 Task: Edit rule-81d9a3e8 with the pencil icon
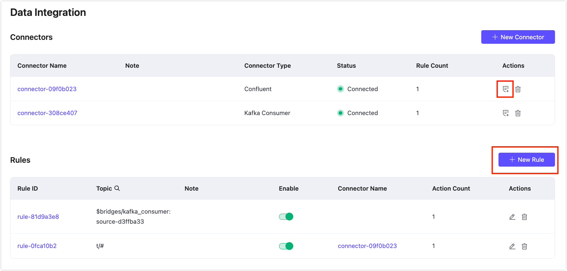pyautogui.click(x=512, y=217)
